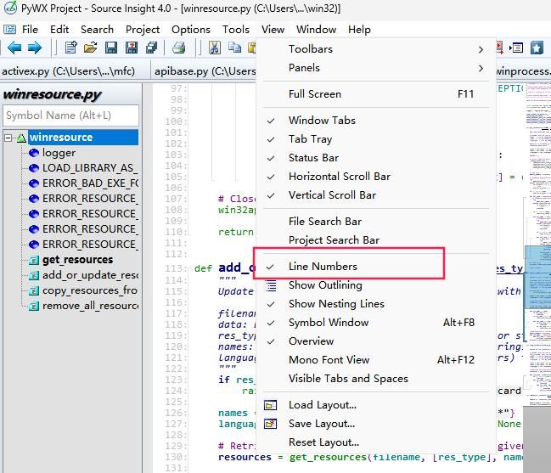Click the system menu icon left of File

coord(10,30)
